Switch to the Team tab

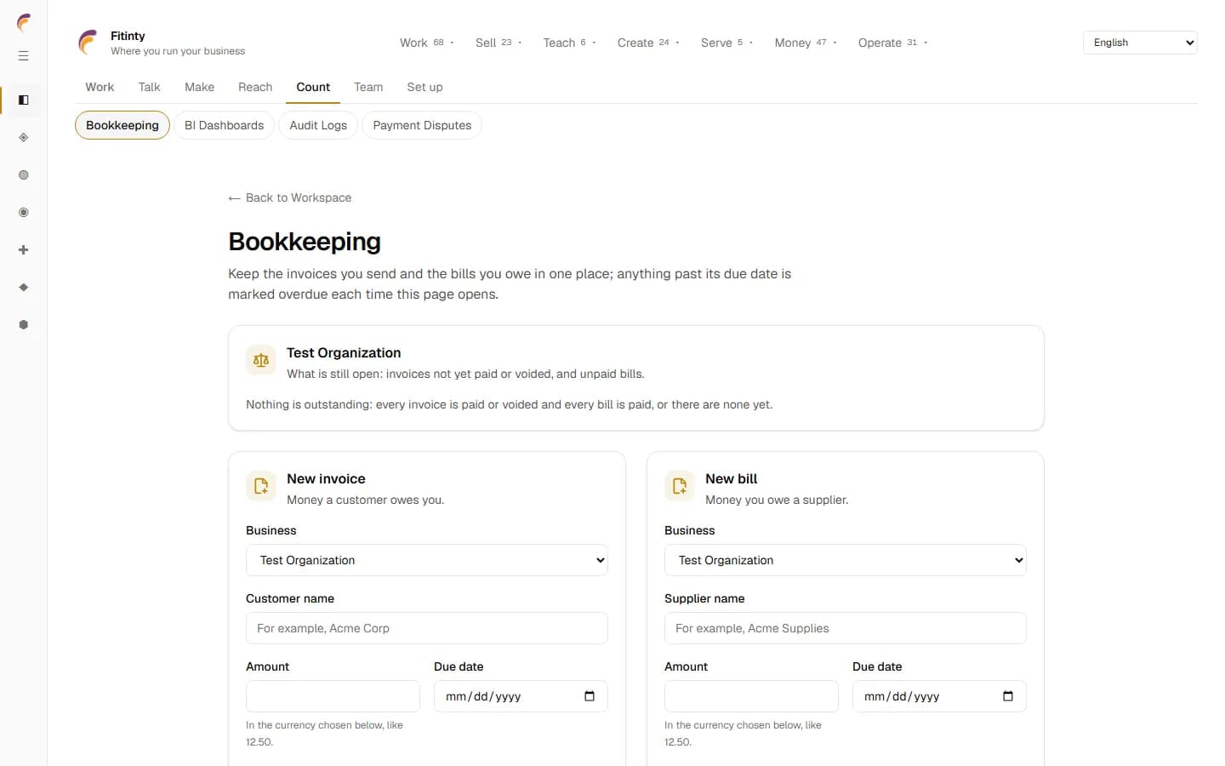click(368, 87)
